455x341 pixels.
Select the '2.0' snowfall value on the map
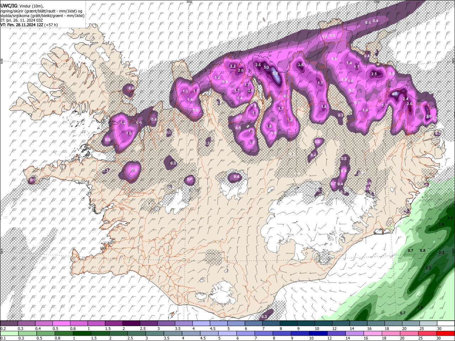251,91
